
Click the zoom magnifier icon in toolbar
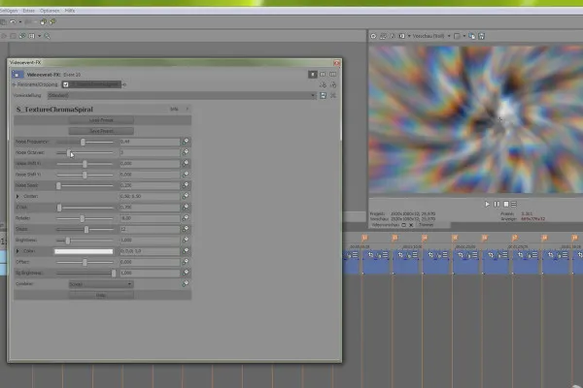point(47,36)
